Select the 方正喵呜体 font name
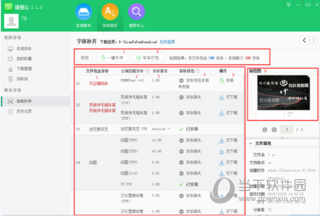Image resolution: width=320 pixels, height=216 pixels. click(x=98, y=83)
